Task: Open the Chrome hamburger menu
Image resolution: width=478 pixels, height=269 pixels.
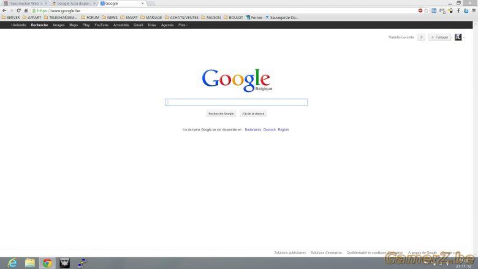Action: [x=474, y=10]
